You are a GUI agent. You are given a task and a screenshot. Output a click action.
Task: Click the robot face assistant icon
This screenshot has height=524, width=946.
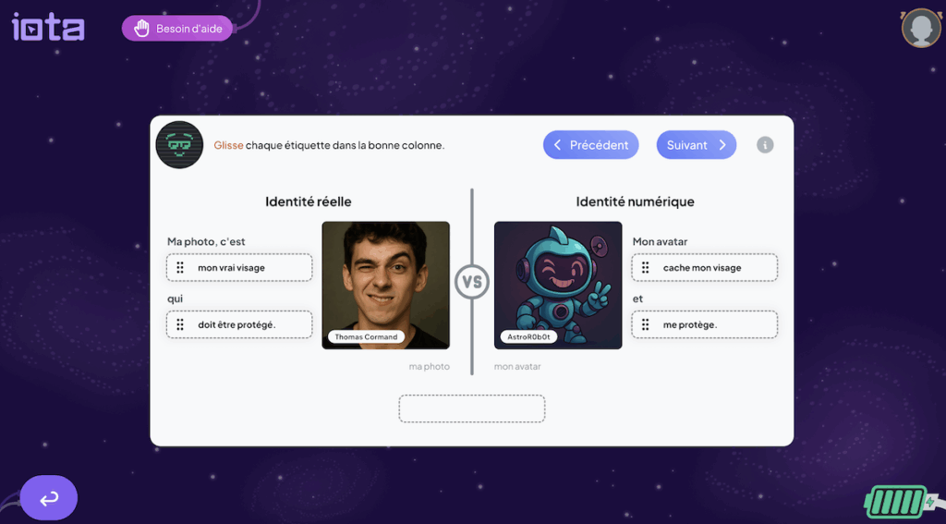(180, 145)
